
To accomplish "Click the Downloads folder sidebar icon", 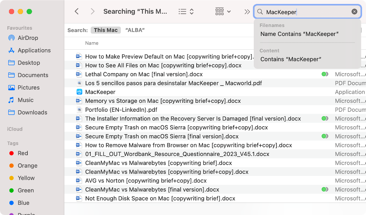I will click(11, 112).
